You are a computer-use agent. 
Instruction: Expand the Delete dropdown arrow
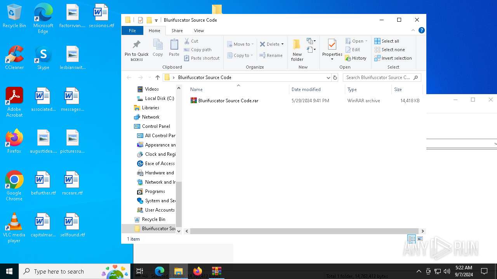coord(282,44)
